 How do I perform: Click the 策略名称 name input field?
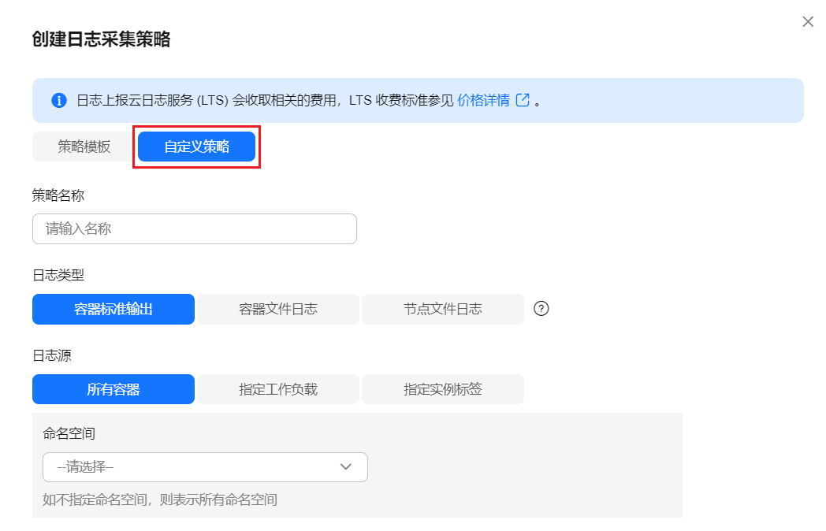point(195,228)
